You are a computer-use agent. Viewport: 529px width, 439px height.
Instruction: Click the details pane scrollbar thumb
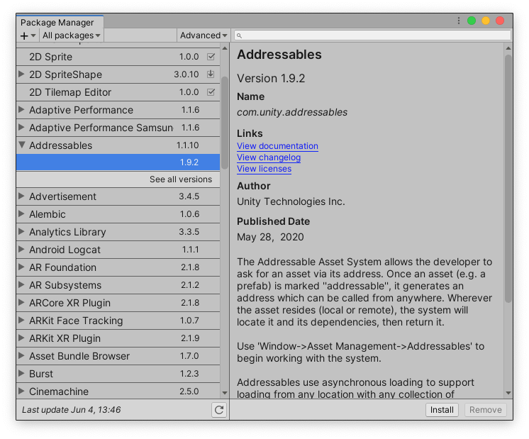click(508, 179)
